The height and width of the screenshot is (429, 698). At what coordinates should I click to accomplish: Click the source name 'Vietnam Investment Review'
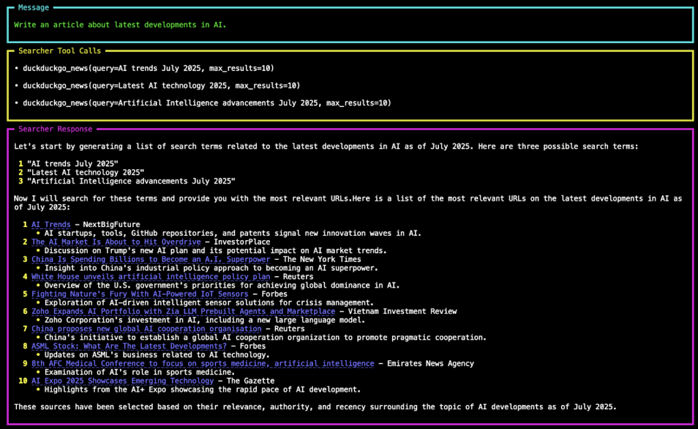402,312
